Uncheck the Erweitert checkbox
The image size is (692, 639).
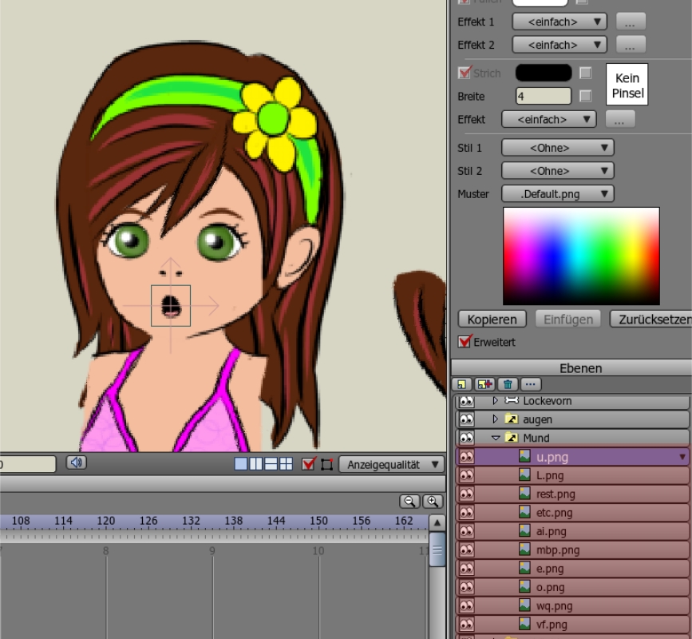465,341
